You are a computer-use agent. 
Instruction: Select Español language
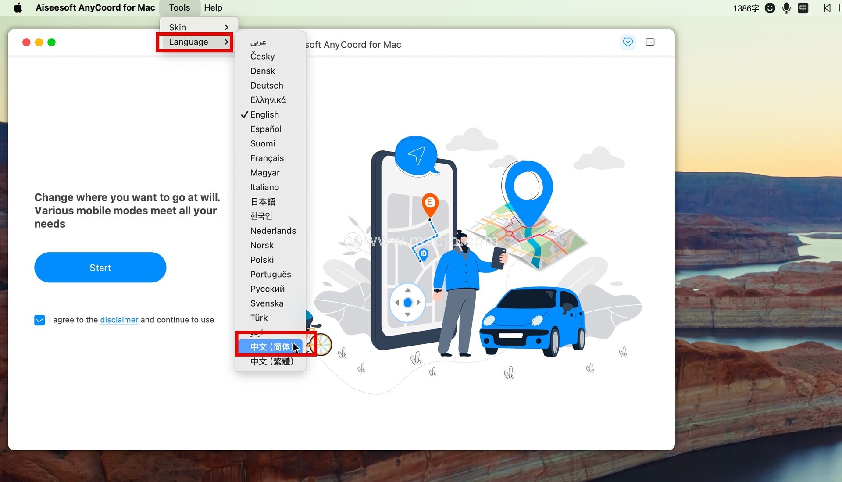(x=270, y=129)
